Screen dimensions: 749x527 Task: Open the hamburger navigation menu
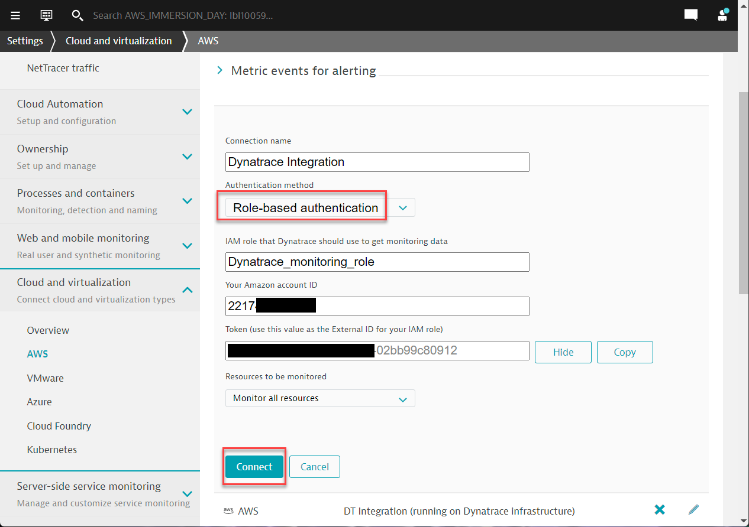15,15
